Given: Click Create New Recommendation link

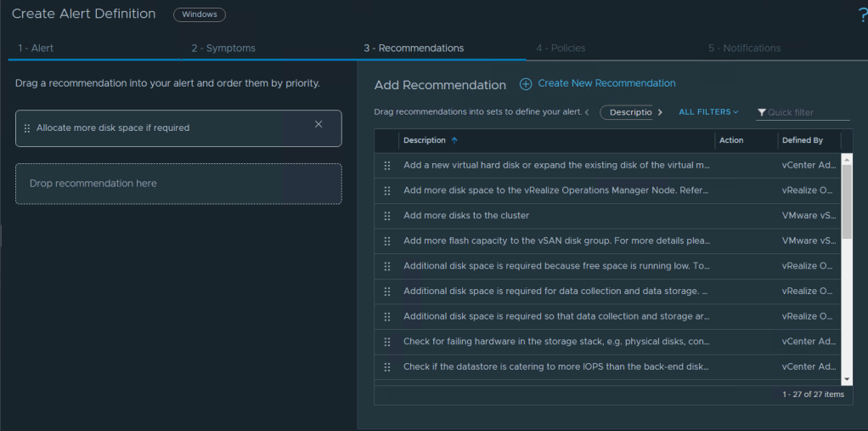Looking at the screenshot, I should tap(606, 83).
